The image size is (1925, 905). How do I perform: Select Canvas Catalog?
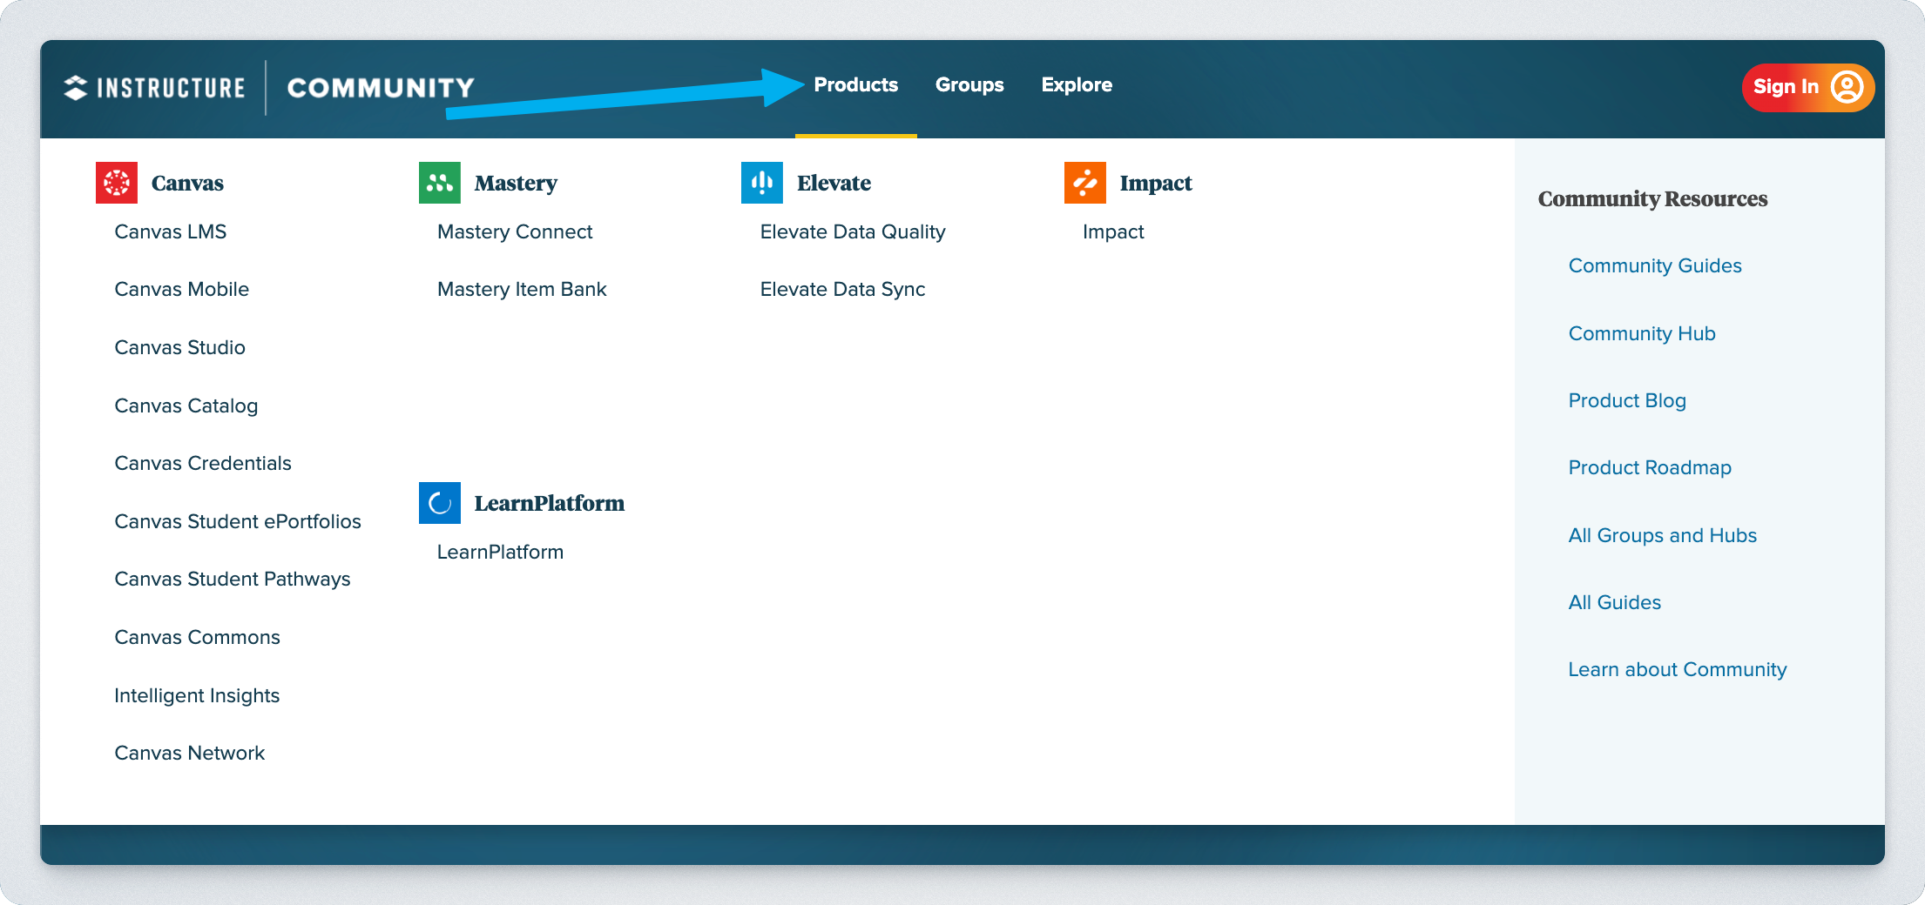[x=186, y=406]
